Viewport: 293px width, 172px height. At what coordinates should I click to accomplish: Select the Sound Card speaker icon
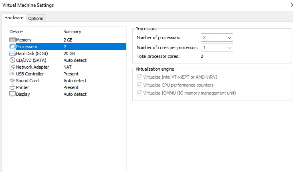(12, 81)
